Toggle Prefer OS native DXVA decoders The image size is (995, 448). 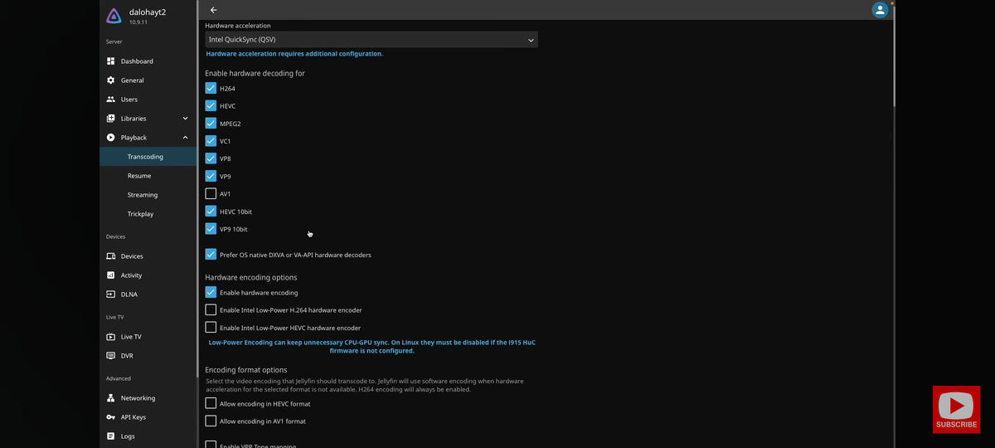(211, 255)
